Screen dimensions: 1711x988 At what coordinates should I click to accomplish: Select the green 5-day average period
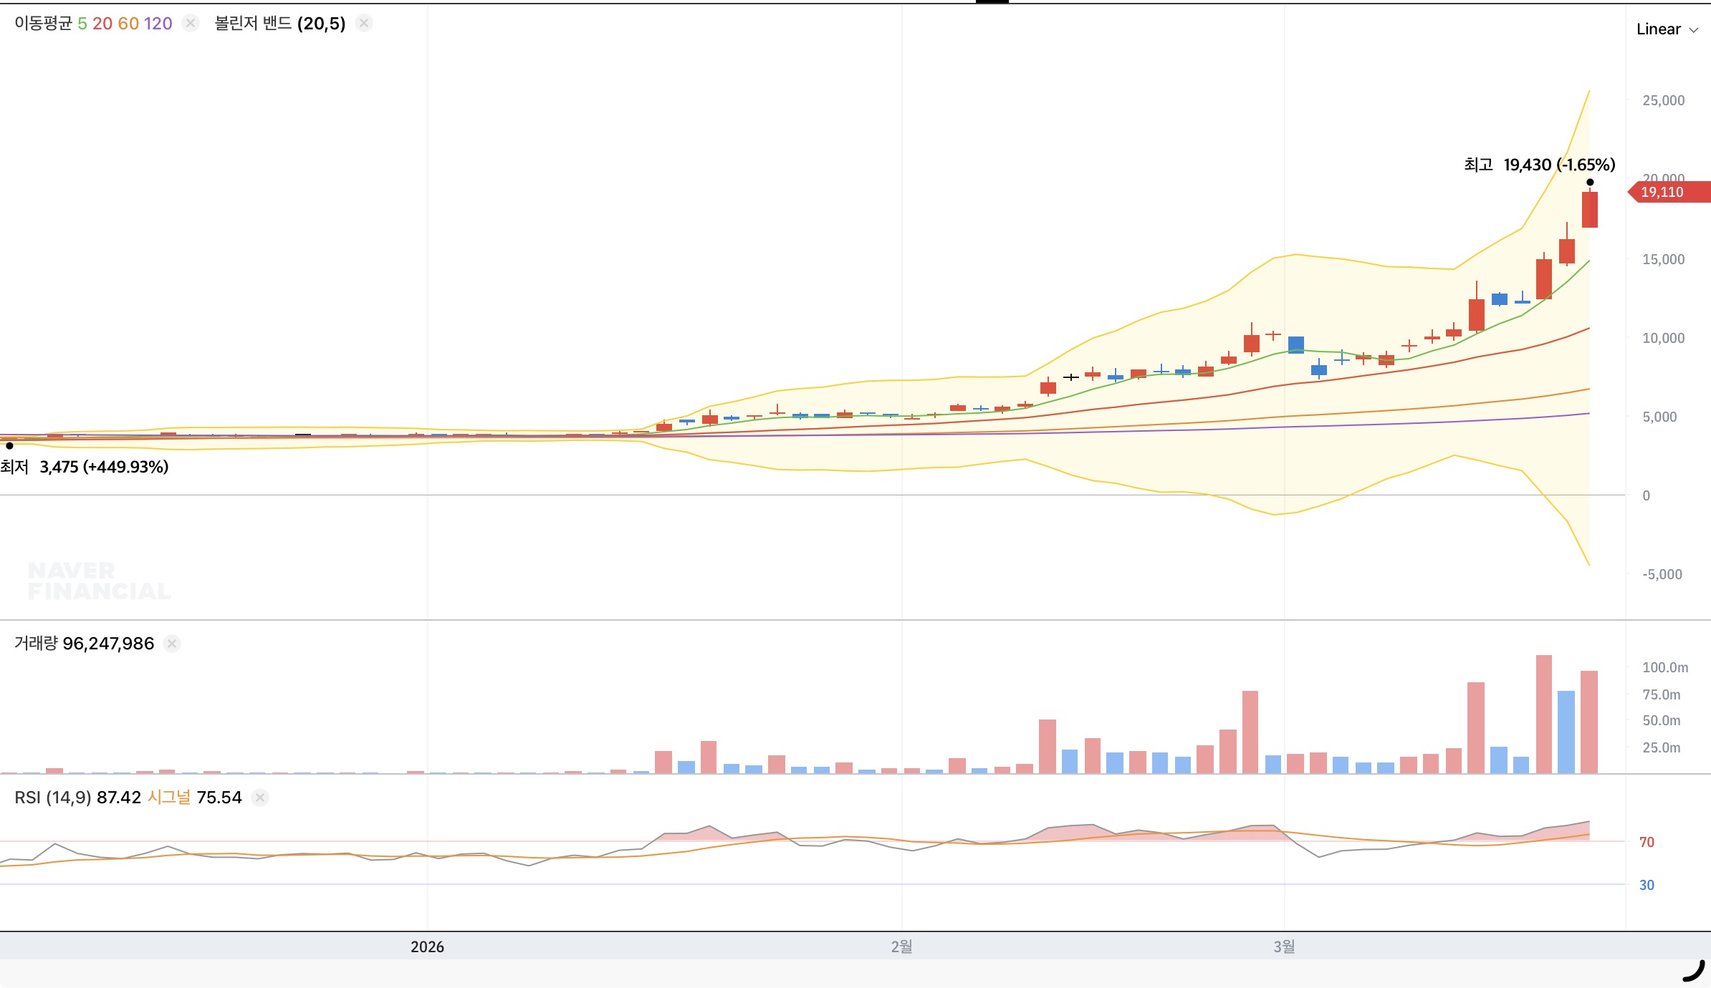coord(82,24)
